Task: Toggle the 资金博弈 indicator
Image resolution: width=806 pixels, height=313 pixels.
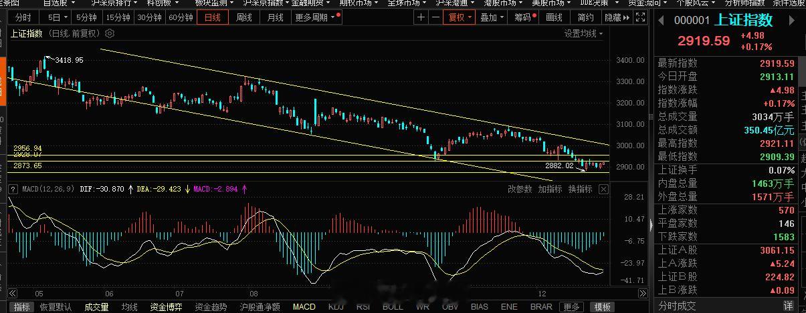Action: [x=166, y=307]
